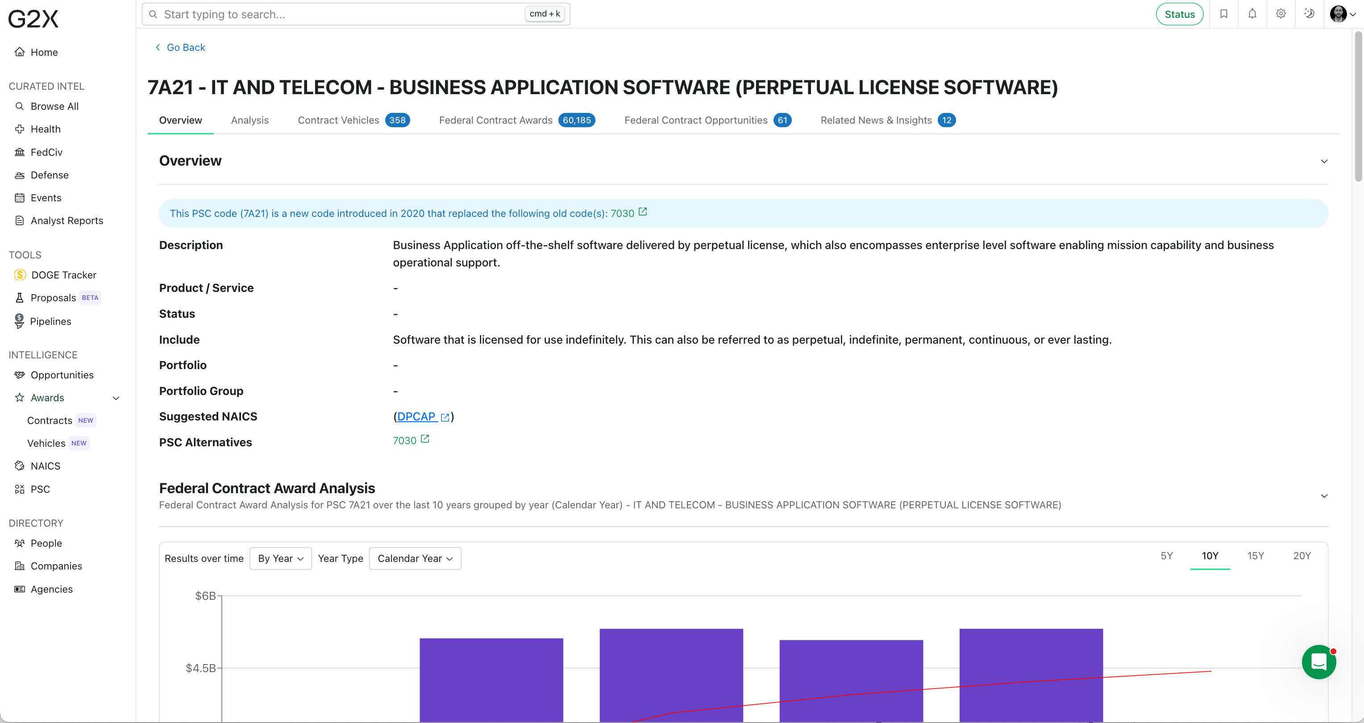The width and height of the screenshot is (1364, 723).
Task: Open the FedCiv section icon
Action: [x=20, y=152]
